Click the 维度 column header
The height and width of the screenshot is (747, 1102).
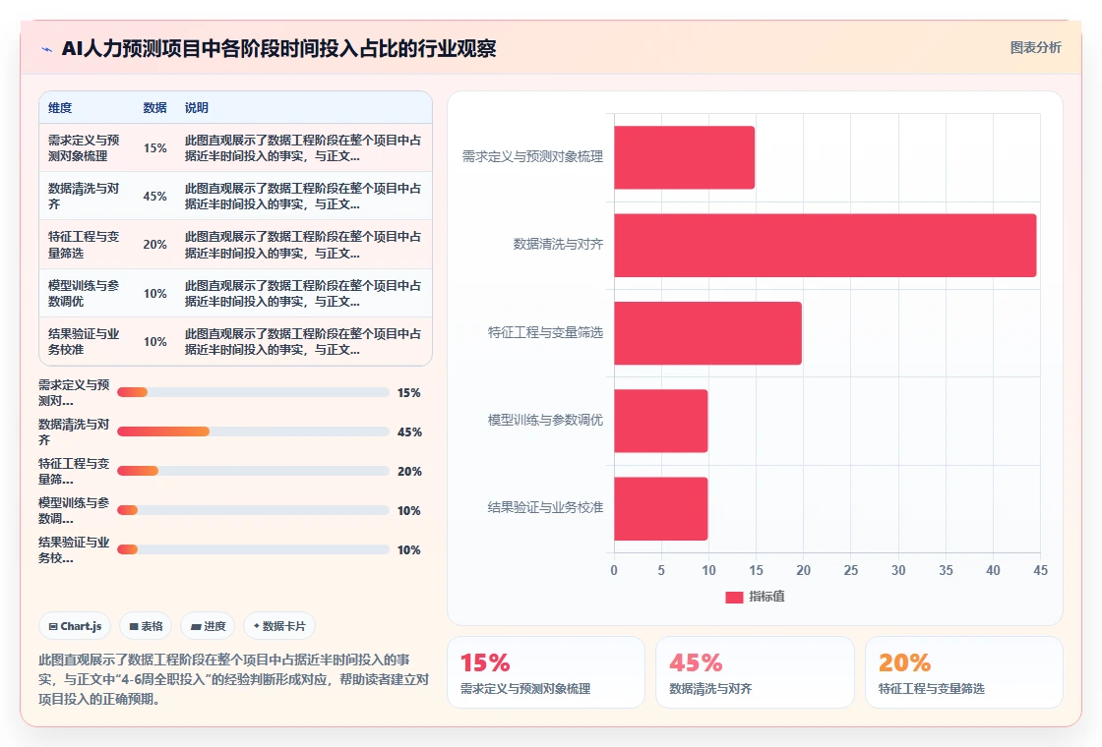pyautogui.click(x=60, y=108)
